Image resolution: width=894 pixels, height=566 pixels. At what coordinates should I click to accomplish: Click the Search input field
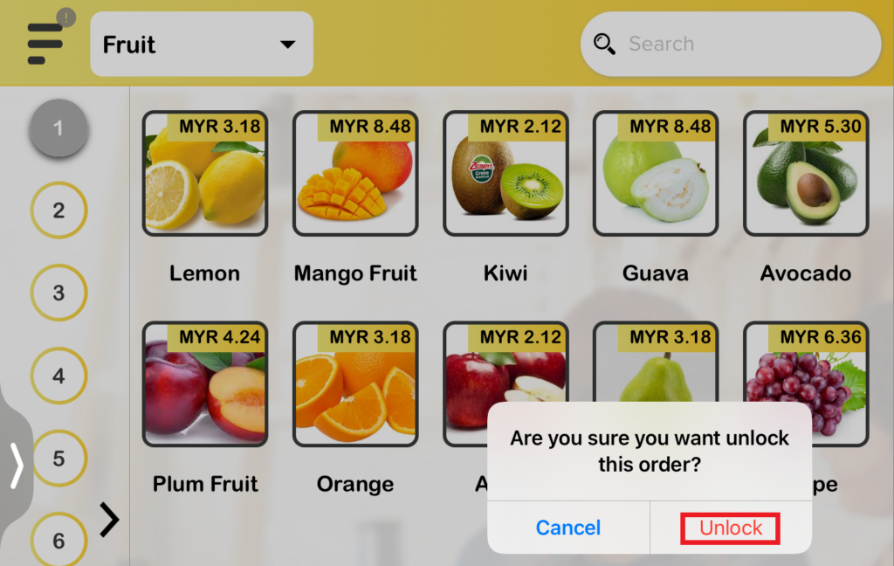point(731,44)
